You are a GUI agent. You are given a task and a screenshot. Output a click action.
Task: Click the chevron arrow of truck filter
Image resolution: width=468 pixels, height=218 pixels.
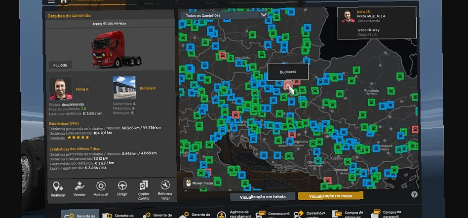264,15
